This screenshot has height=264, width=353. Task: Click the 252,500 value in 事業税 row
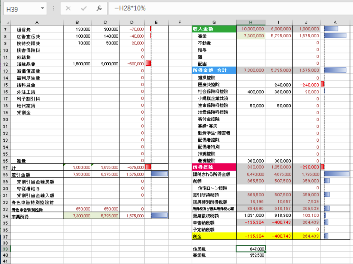[250, 255]
